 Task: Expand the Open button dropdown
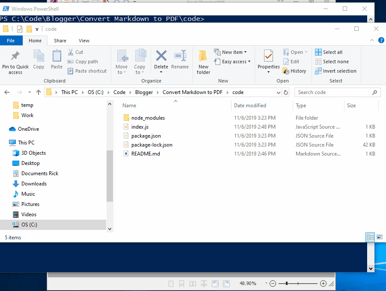(306, 52)
